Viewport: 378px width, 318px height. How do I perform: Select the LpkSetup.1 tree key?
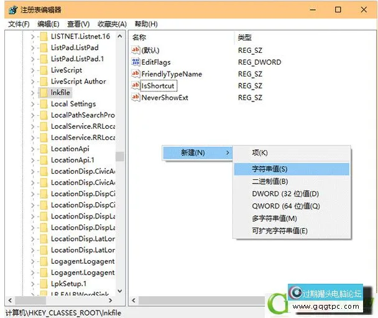click(68, 284)
